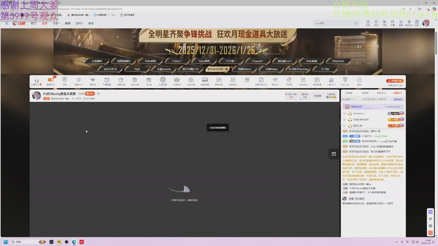The height and width of the screenshot is (246, 438).
Task: Click the top blue floating side icon
Action: [430, 212]
